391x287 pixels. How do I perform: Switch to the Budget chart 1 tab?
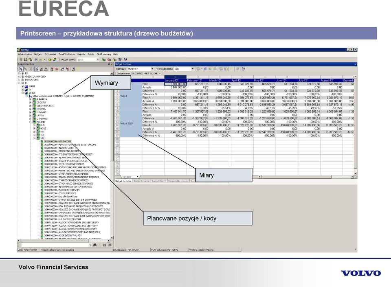click(159, 181)
